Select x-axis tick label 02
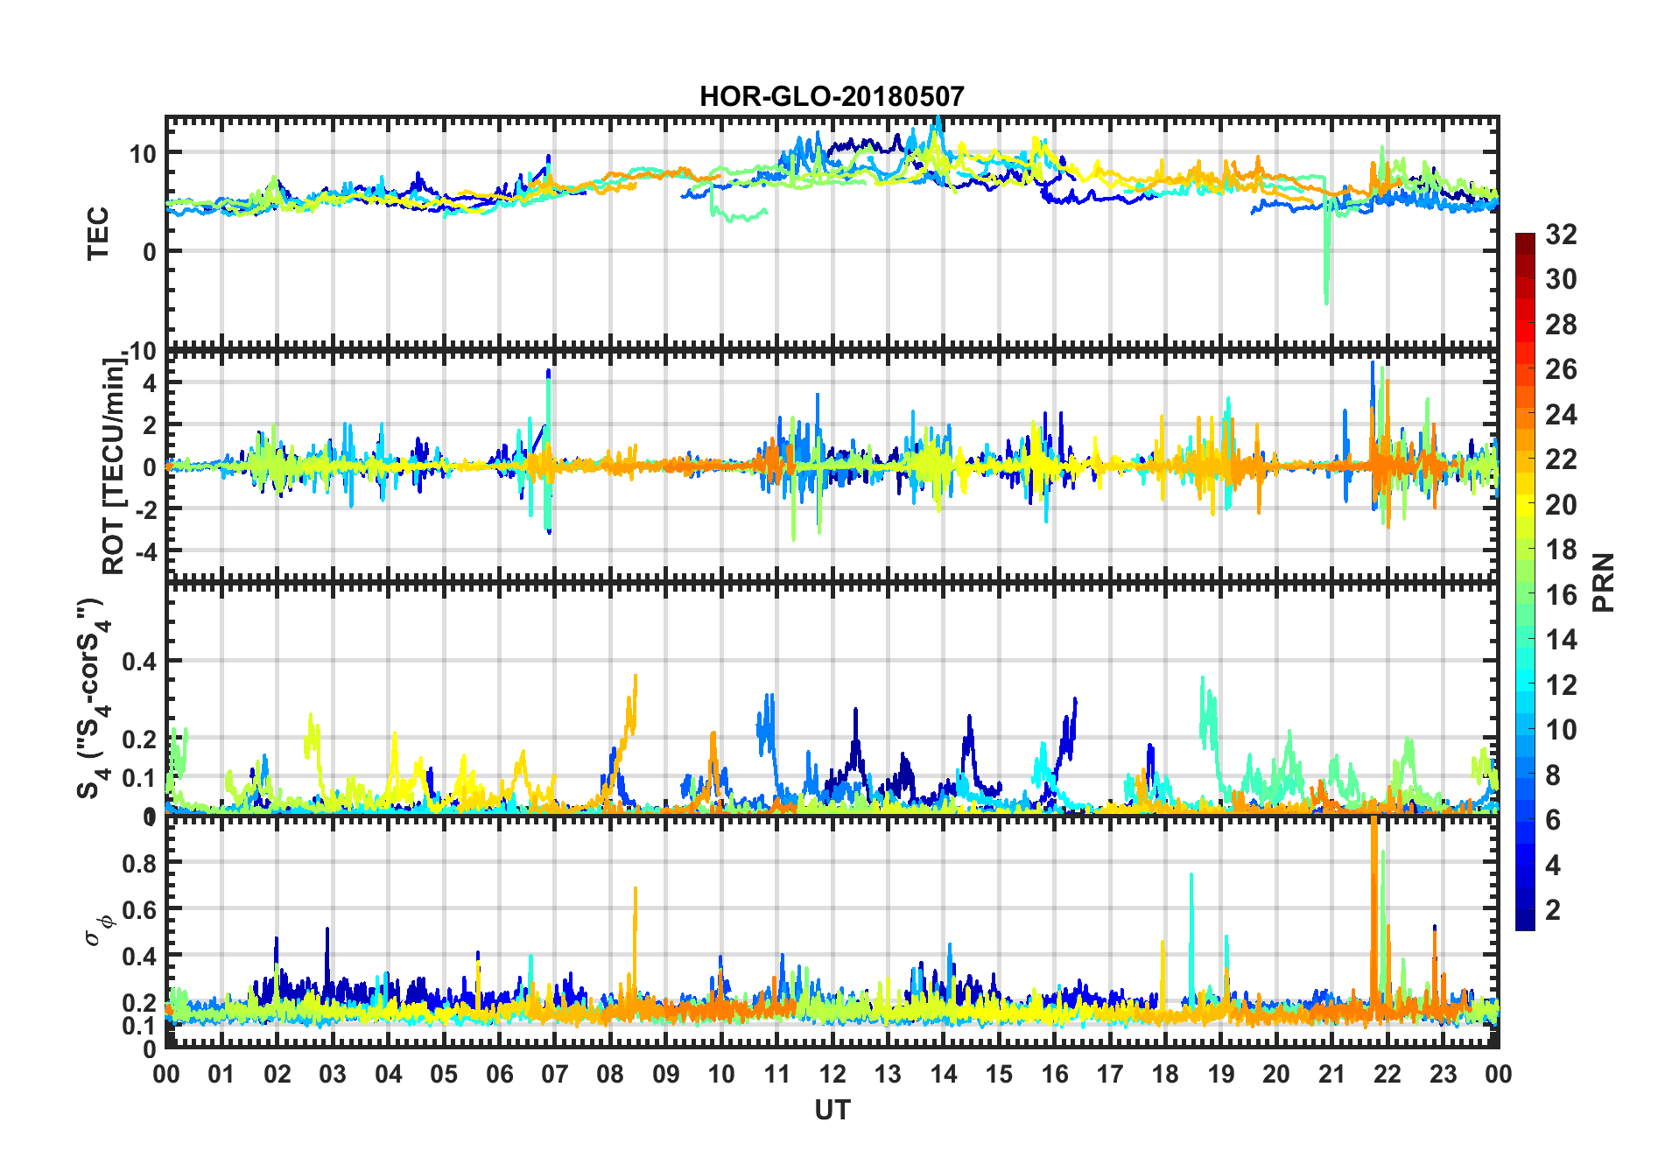Image resolution: width=1665 pixels, height=1164 pixels. (277, 1074)
